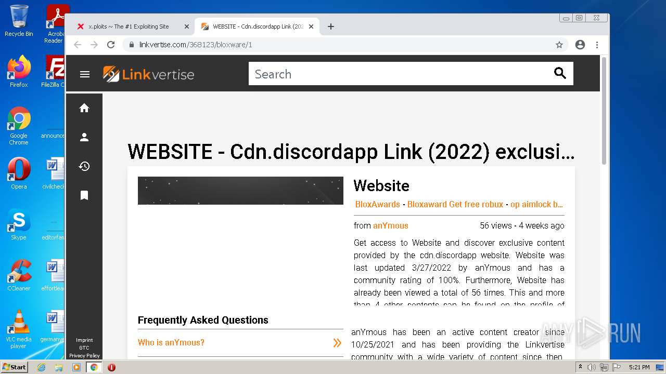Click the Website heading text
This screenshot has height=374, width=666.
[381, 185]
